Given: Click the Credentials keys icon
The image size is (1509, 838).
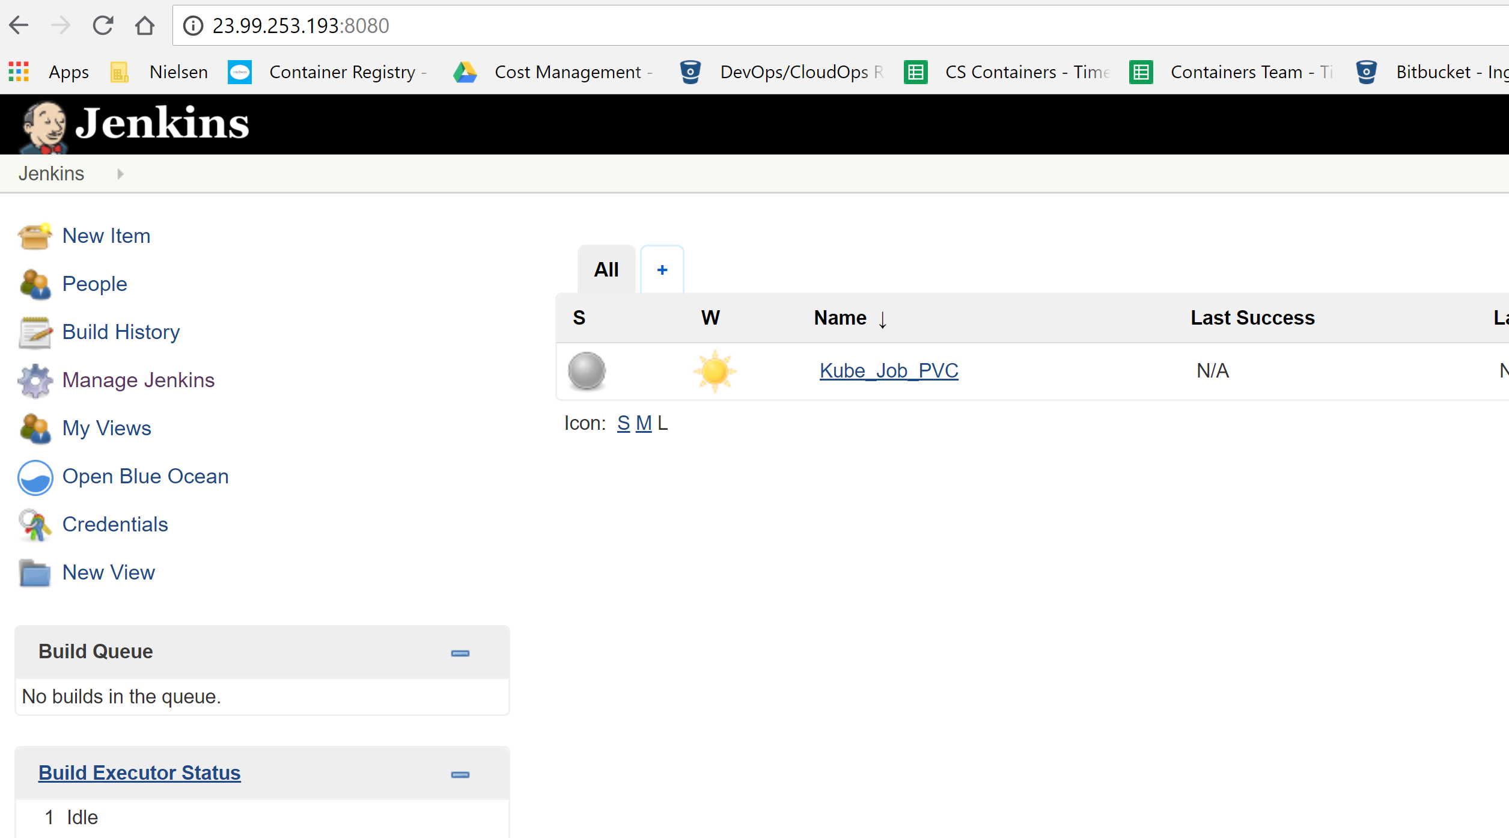Looking at the screenshot, I should [x=35, y=525].
